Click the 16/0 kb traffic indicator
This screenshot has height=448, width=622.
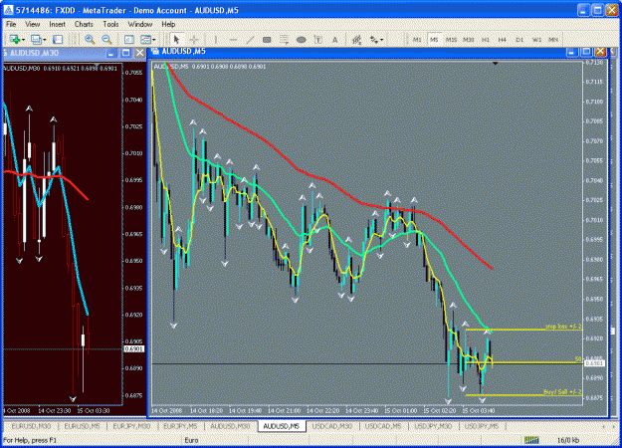point(568,440)
